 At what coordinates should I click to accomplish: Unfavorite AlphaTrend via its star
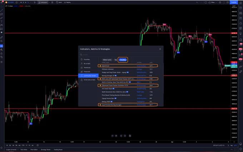tap(100, 66)
